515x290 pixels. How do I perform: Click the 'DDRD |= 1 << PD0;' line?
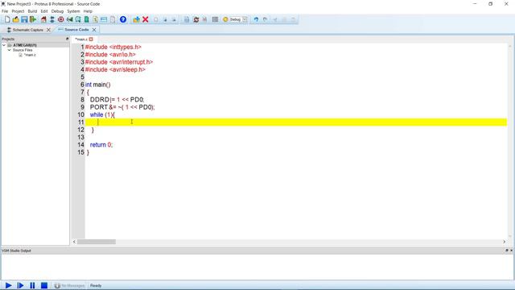117,100
